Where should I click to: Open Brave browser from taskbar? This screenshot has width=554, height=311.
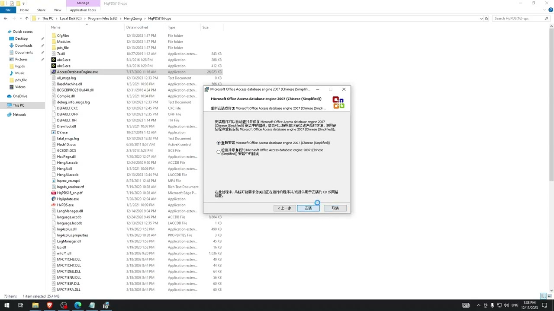coord(49,305)
